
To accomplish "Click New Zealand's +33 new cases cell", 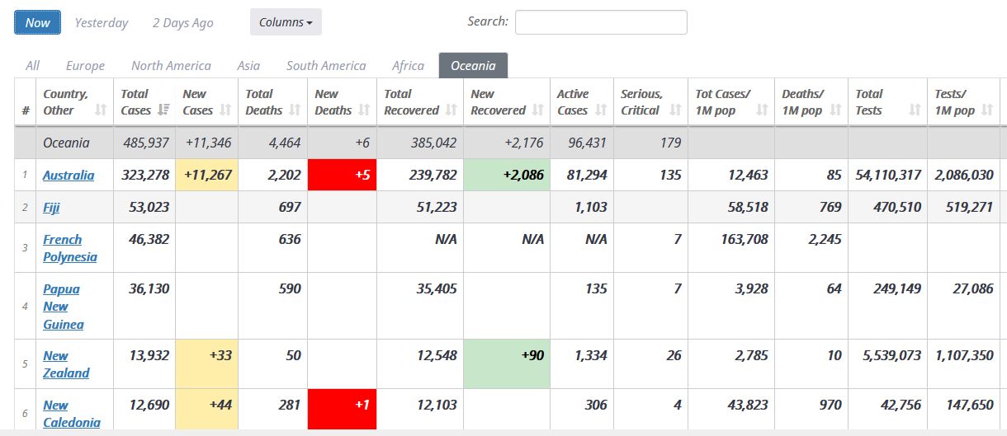I will [207, 364].
